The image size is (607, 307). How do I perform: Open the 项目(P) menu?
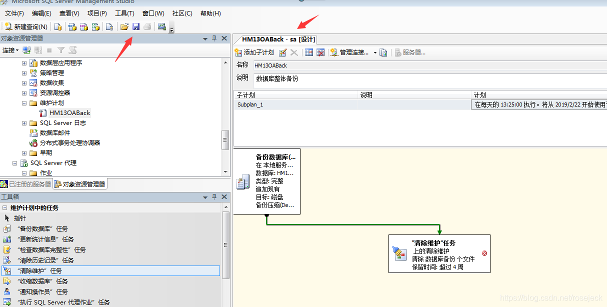(97, 13)
